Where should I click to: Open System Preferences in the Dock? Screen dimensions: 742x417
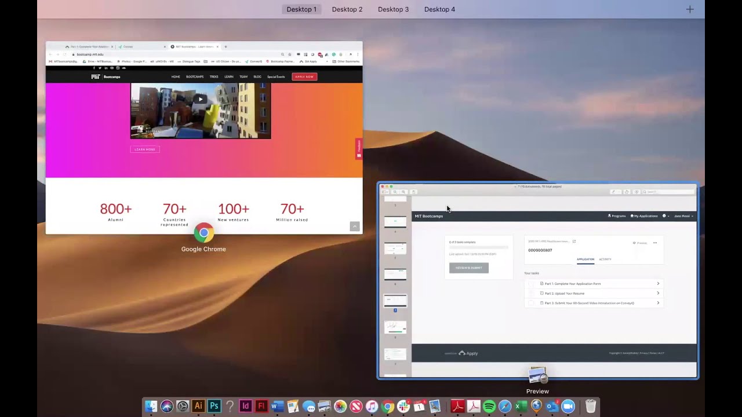183,407
